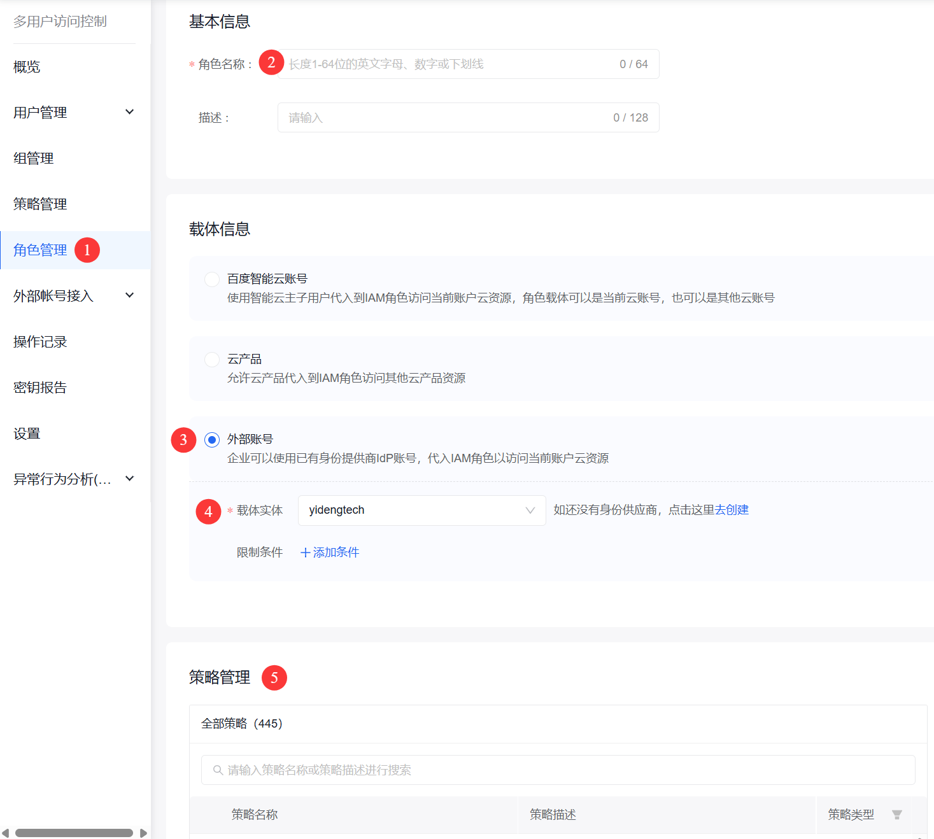Image resolution: width=934 pixels, height=839 pixels.
Task: Select the 云产品 radio option
Action: (x=212, y=360)
